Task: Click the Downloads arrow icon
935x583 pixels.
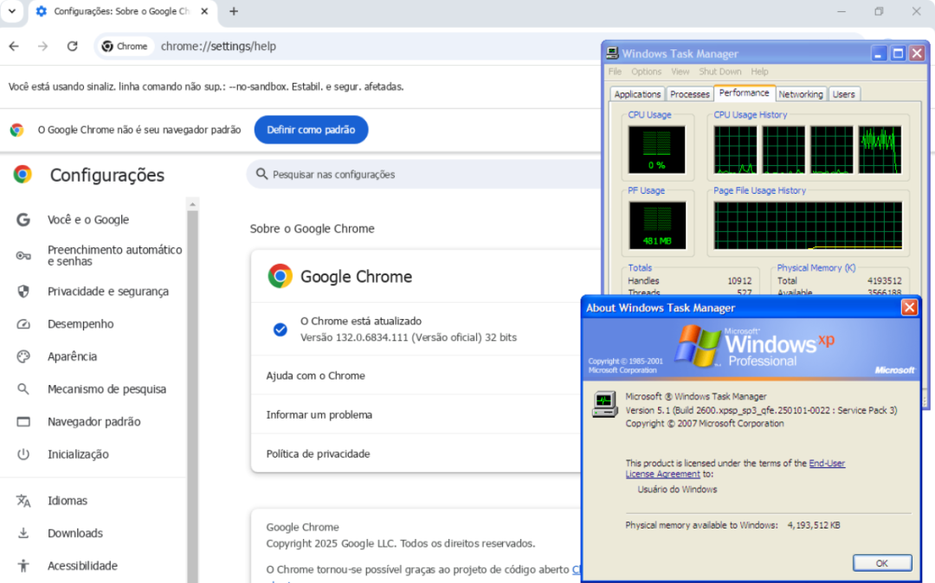Action: [23, 534]
